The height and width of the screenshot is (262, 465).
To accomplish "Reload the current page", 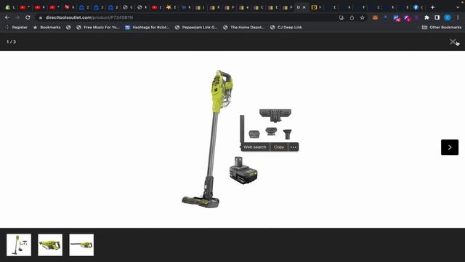I will 28,17.
